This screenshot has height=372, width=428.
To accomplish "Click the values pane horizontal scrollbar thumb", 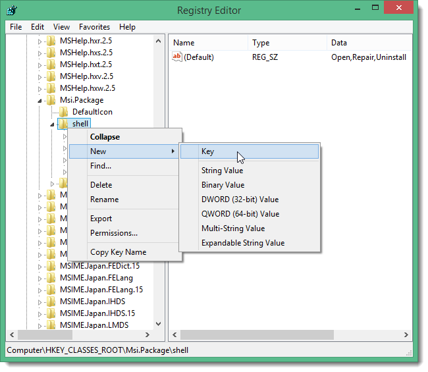I will click(x=257, y=334).
